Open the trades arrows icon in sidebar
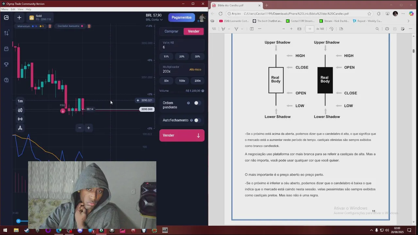Screen dimensions: 418x235 click(x=6, y=33)
